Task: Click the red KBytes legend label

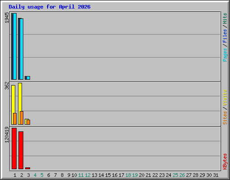Action: [225, 162]
